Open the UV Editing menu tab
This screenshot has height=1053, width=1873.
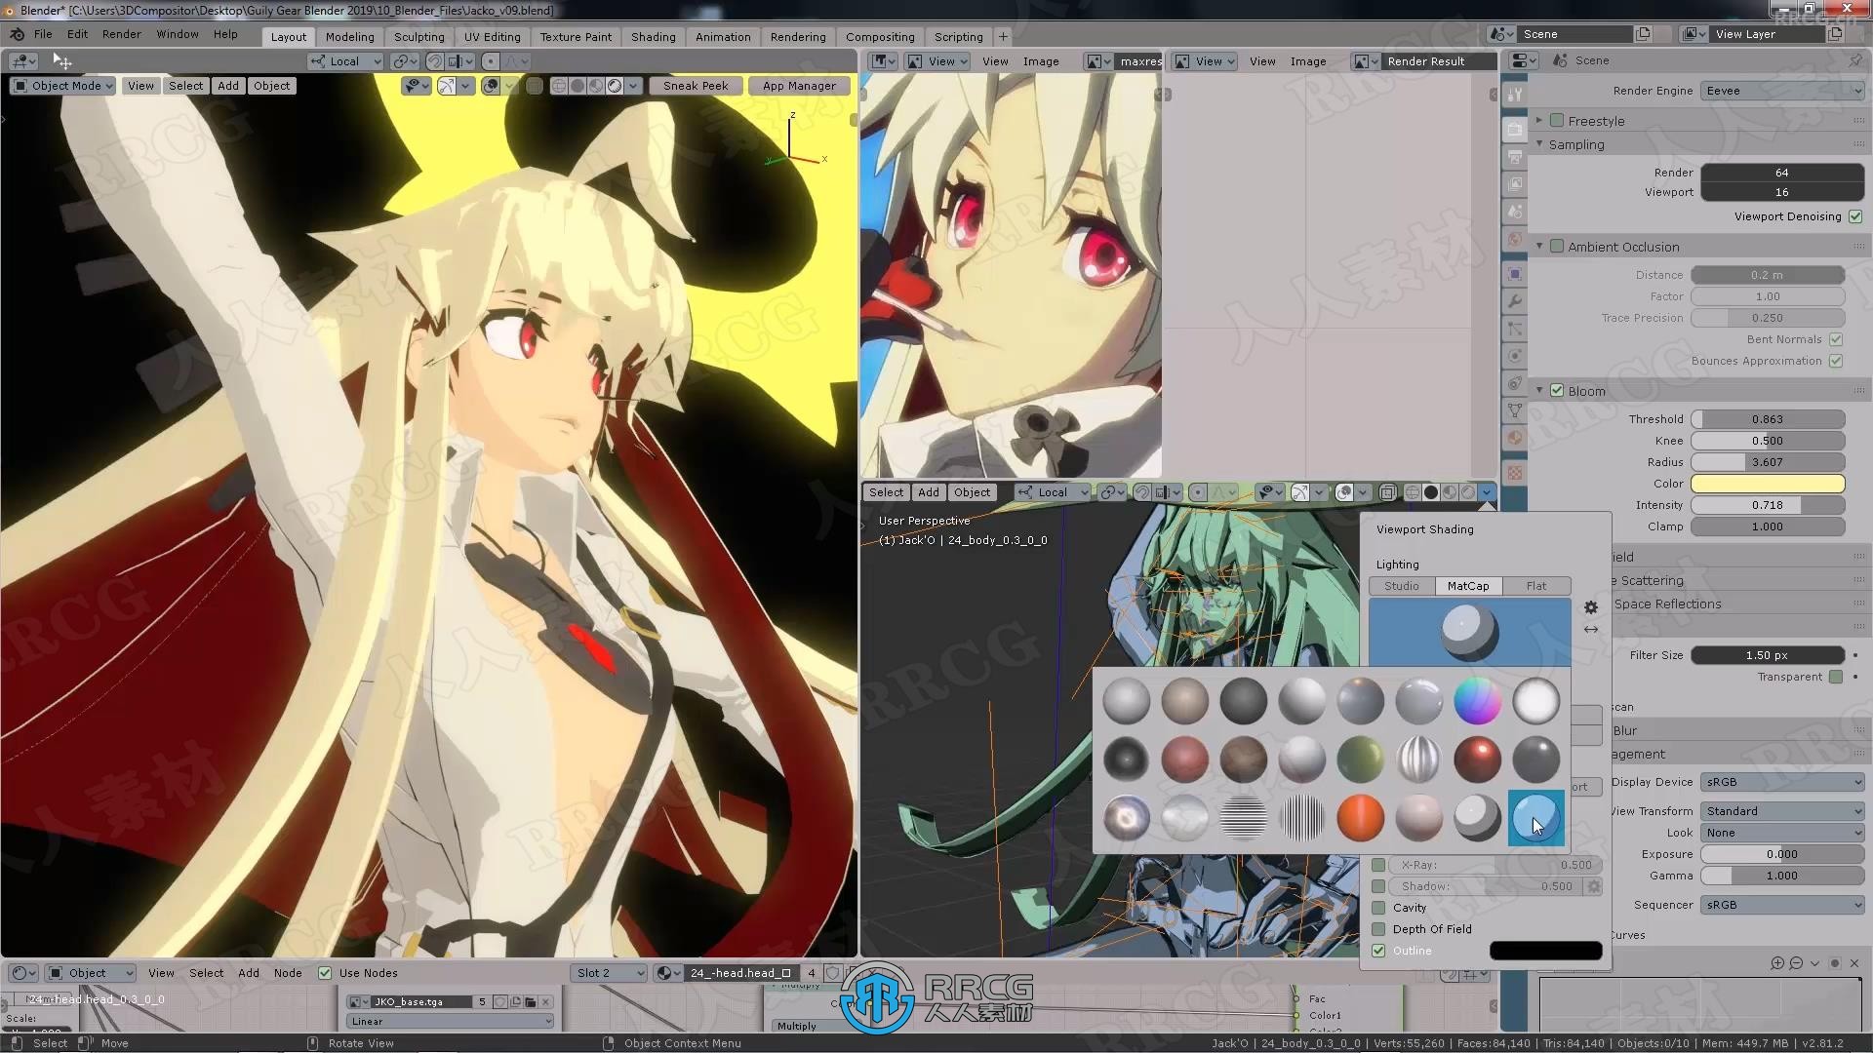492,35
